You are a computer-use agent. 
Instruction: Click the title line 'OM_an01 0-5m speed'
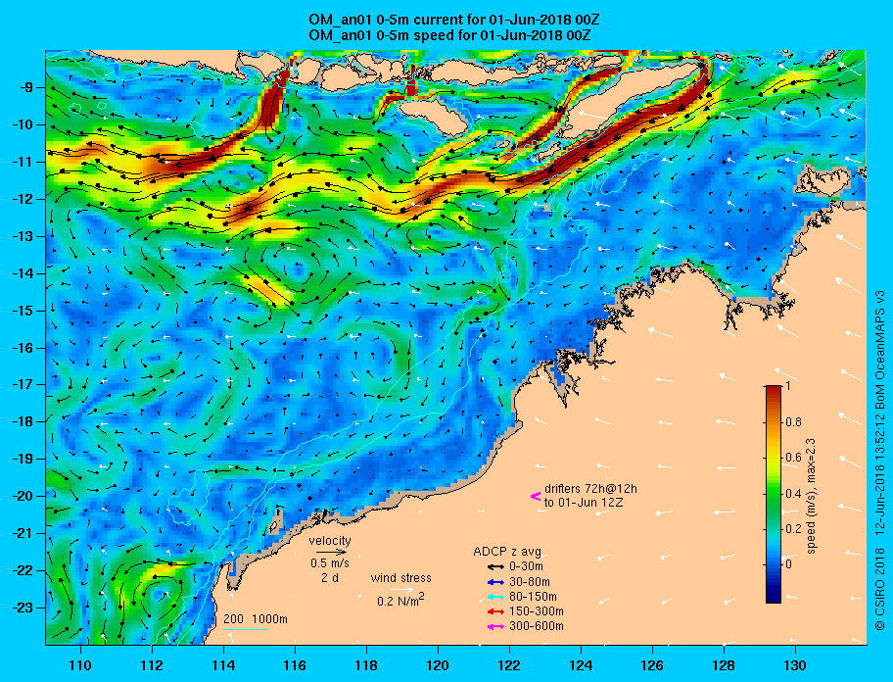(449, 34)
